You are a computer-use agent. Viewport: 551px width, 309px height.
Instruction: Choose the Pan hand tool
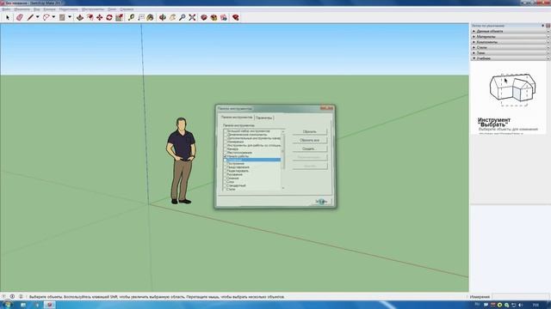(172, 17)
